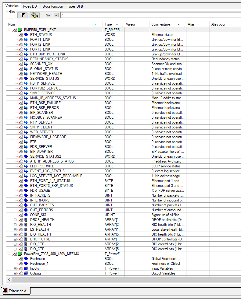Image resolution: width=241 pixels, height=301 pixels.
Task: Click the blue arrow icon beside PORT1_LINK
Action: pos(26,40)
